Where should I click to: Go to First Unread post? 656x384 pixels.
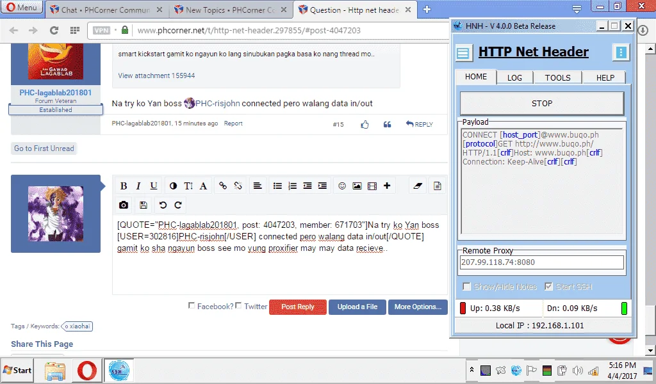coord(44,148)
